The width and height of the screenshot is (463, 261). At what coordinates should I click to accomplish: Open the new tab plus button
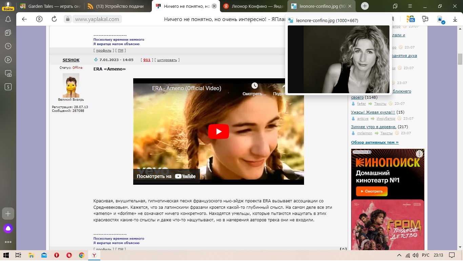tap(365, 6)
